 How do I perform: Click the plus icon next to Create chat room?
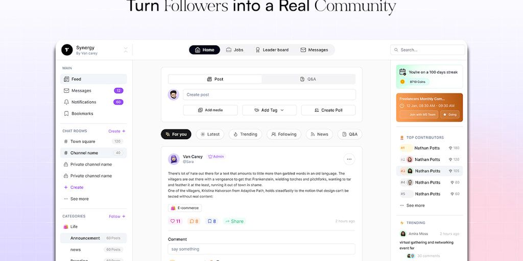point(124,131)
